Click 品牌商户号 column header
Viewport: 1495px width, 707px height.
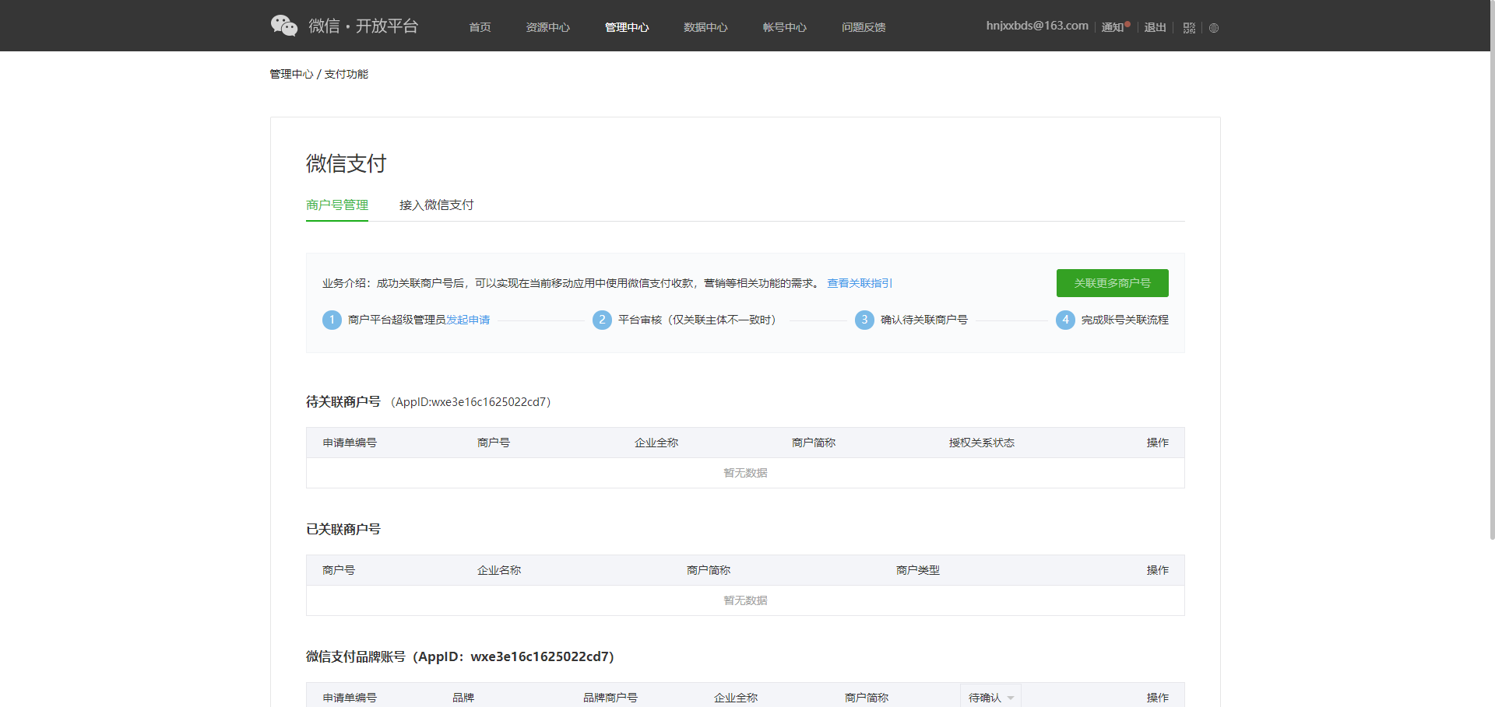point(610,698)
